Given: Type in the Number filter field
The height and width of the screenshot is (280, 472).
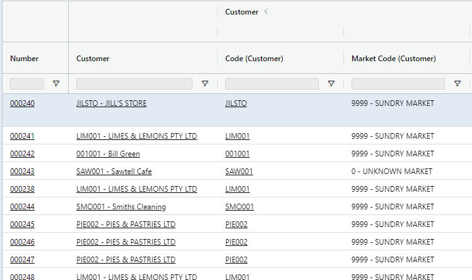Looking at the screenshot, I should point(27,84).
